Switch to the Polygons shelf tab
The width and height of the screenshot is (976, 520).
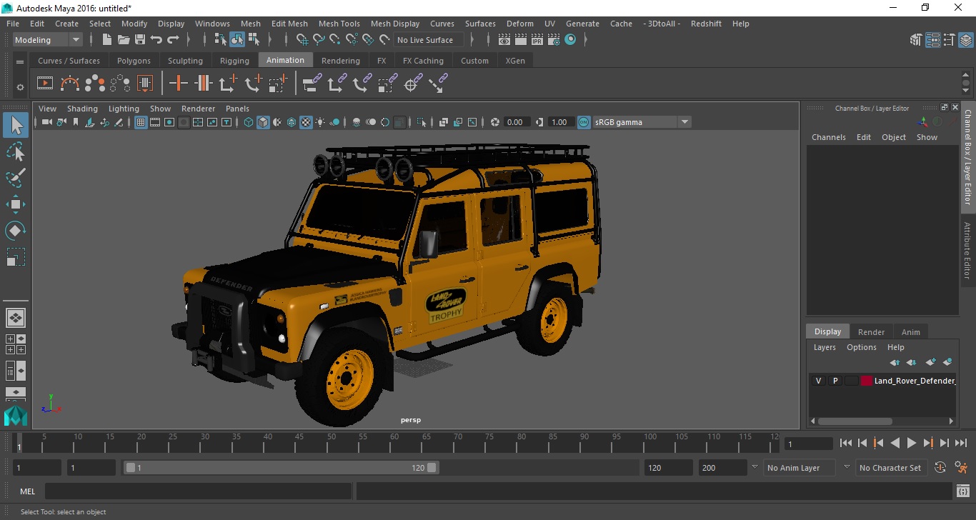[134, 61]
